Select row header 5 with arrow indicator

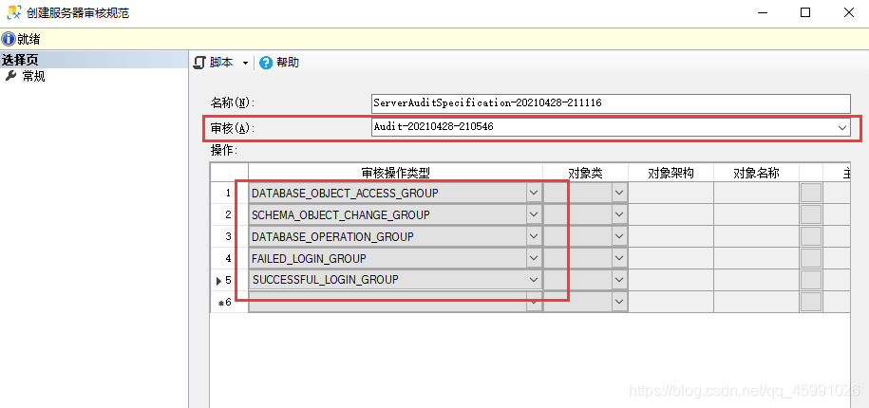coord(230,280)
